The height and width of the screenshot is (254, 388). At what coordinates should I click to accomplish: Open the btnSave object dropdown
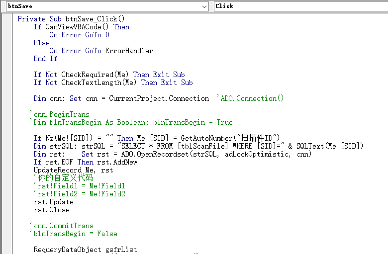(x=204, y=6)
